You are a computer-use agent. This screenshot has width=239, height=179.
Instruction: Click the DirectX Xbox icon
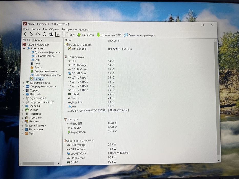click(27, 110)
